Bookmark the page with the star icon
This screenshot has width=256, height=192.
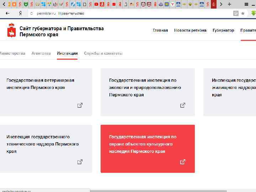[x=243, y=14]
